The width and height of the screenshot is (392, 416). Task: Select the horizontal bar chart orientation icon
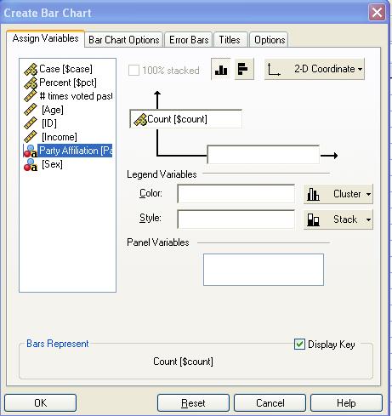(244, 69)
